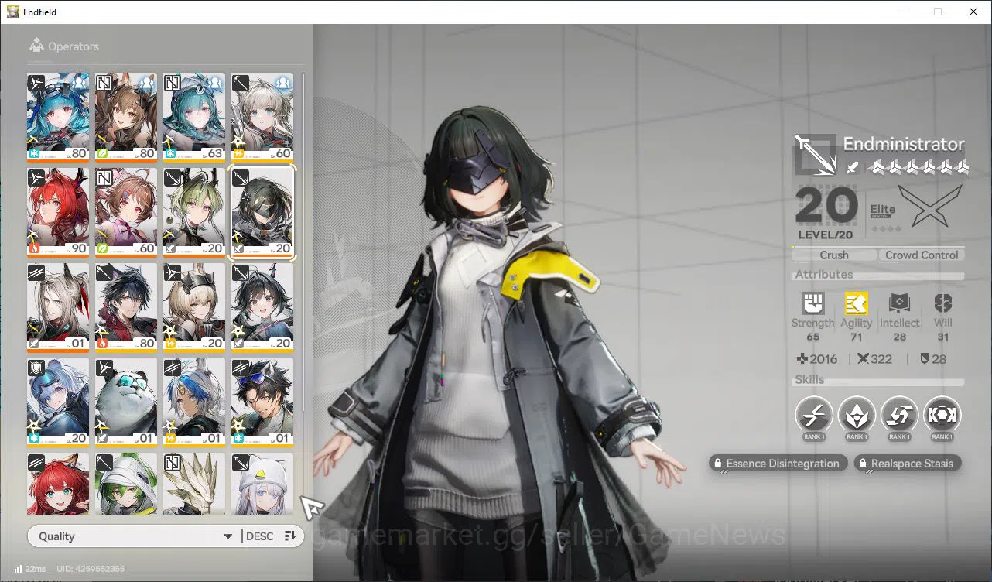
Task: Click the Crush tag
Action: click(x=834, y=255)
